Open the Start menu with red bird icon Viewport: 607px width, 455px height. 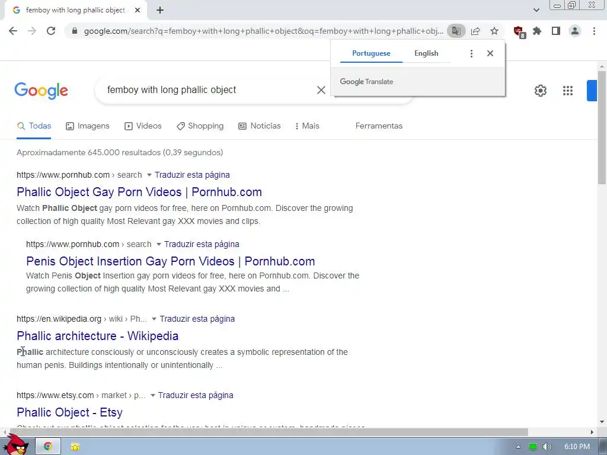tap(15, 445)
